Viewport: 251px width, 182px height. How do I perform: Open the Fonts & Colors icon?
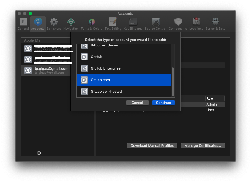click(x=92, y=22)
